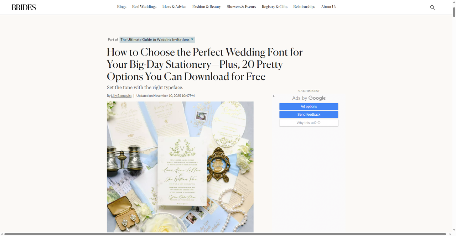Screen dimensions: 456x236
Task: Click the Why this ad? button
Action: (309, 123)
